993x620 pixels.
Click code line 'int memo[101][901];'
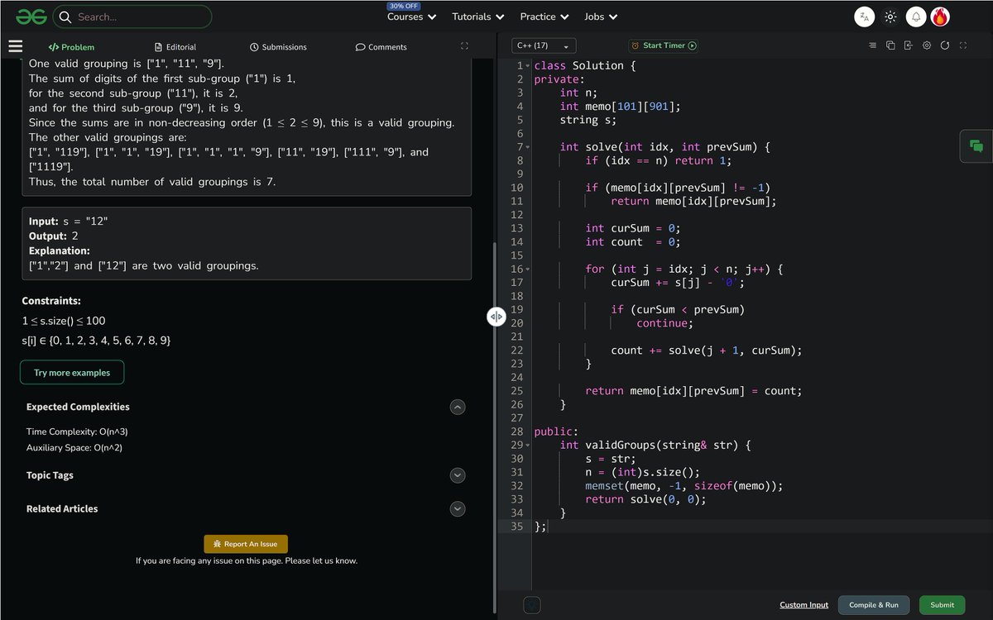[x=620, y=107]
